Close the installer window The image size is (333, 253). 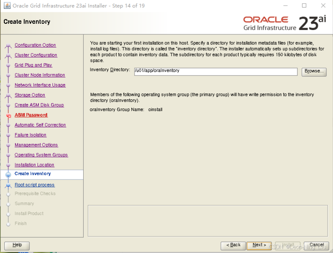point(323,6)
